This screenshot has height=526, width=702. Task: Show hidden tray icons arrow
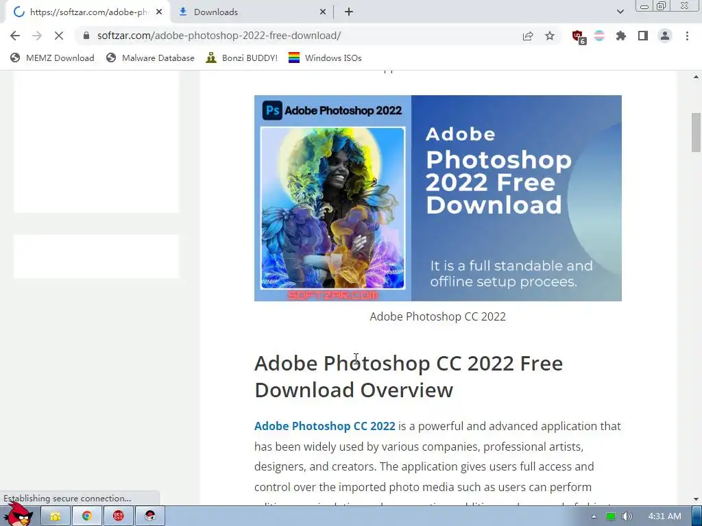point(594,516)
